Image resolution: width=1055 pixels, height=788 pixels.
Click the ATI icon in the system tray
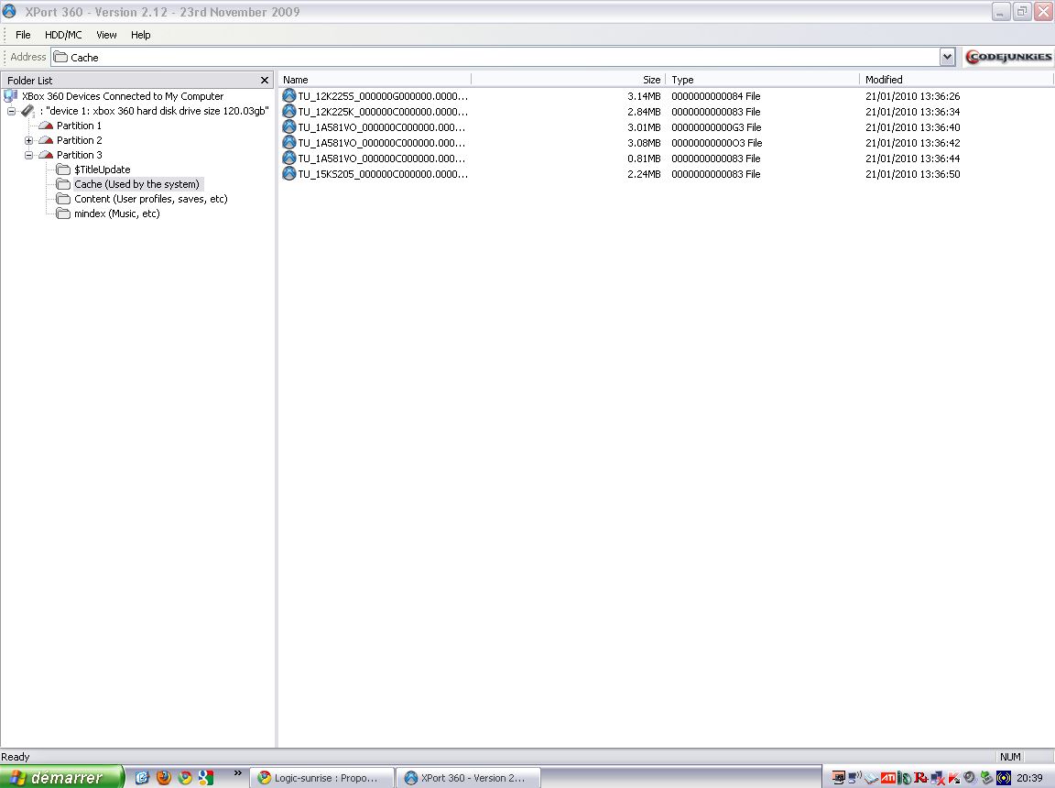887,778
